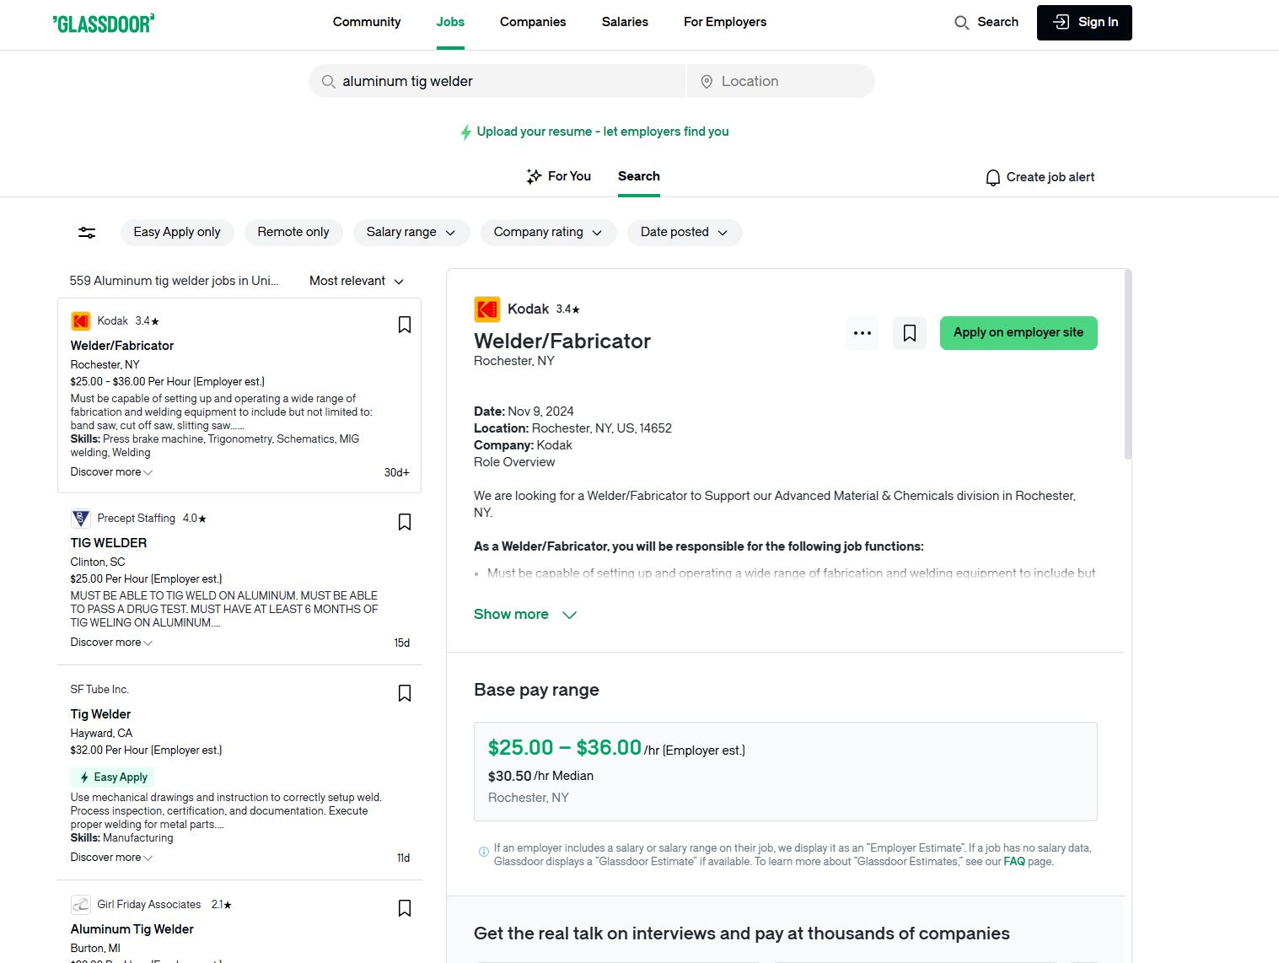The width and height of the screenshot is (1279, 963).
Task: Click Apply on employer site button
Action: (x=1018, y=332)
